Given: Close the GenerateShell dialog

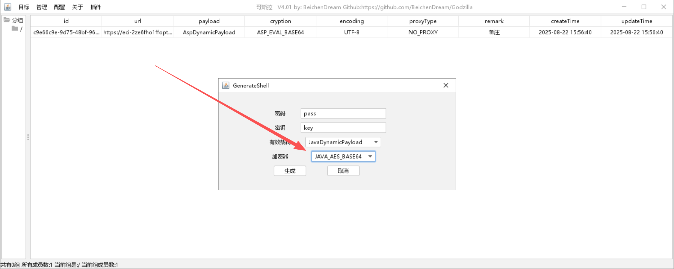Looking at the screenshot, I should pos(446,86).
